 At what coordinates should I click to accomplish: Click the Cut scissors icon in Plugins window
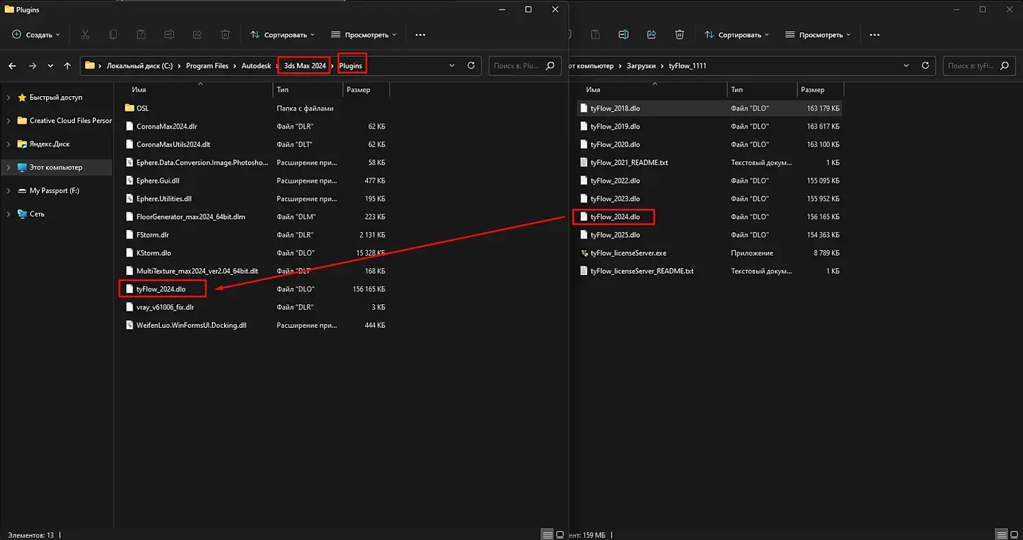(85, 34)
